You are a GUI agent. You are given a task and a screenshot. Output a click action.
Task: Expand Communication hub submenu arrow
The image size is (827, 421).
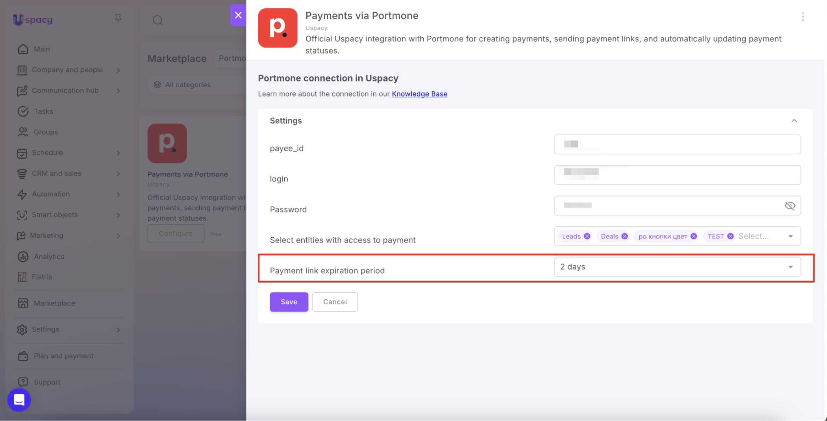[118, 91]
